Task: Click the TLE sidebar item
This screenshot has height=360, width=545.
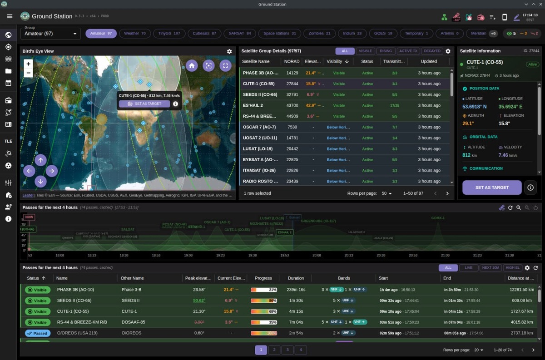Action: [x=8, y=141]
